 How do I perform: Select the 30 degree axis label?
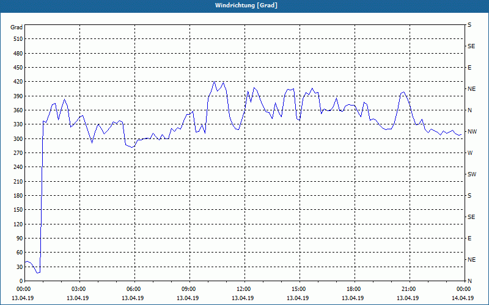[20, 267]
